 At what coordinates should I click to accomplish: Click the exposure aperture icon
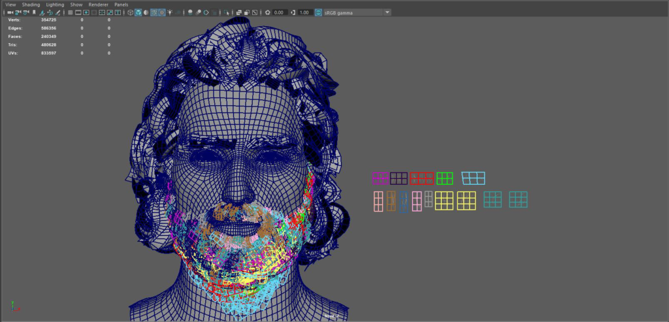coord(268,12)
